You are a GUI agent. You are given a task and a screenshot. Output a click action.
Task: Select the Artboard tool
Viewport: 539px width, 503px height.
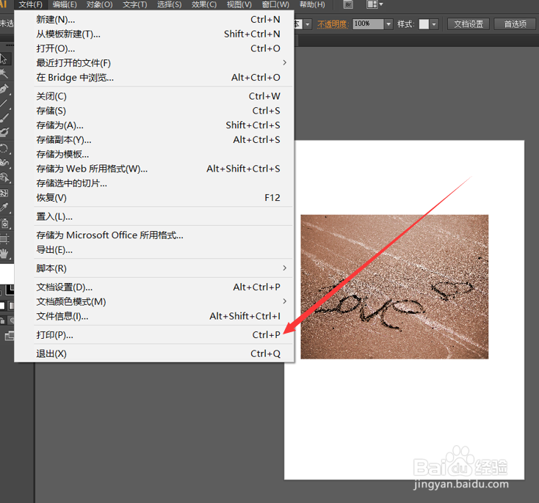pos(4,238)
